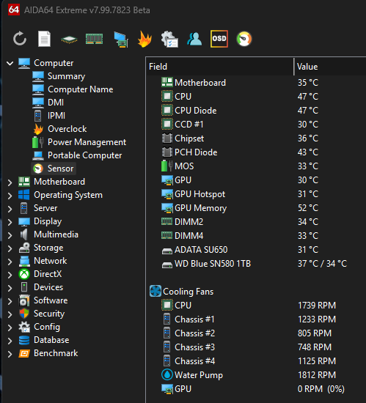Viewport: 366px width, 403px height.
Task: Click the OSD panel toolbar icon
Action: point(219,39)
